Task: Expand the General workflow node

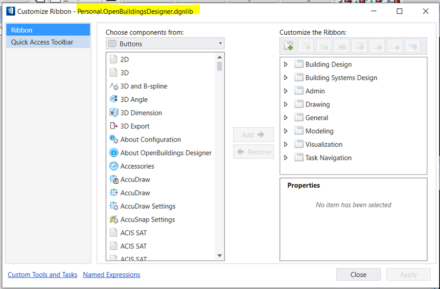Action: click(286, 118)
